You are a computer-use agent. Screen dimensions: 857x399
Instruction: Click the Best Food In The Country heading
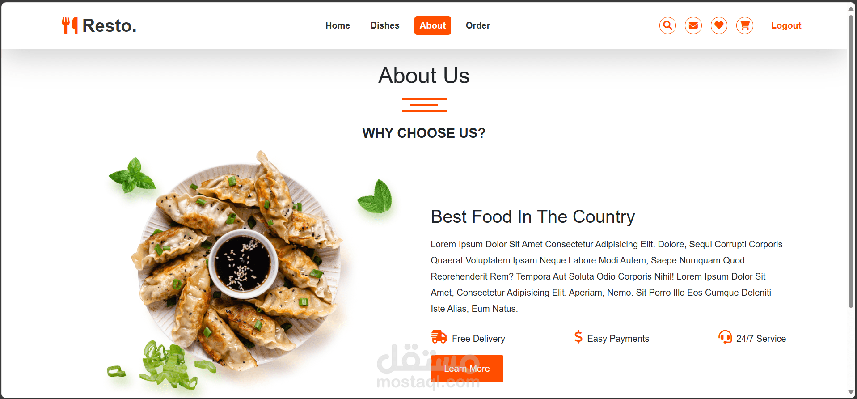[533, 217]
